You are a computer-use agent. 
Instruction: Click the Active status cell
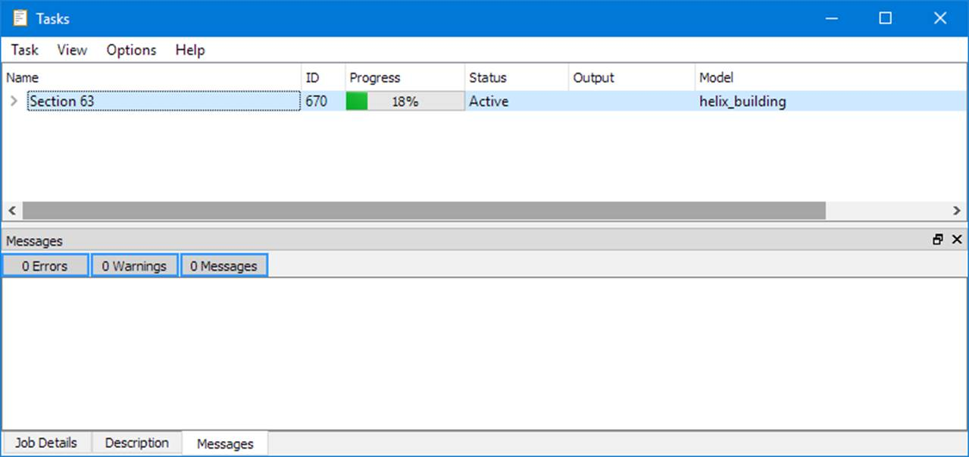click(517, 101)
